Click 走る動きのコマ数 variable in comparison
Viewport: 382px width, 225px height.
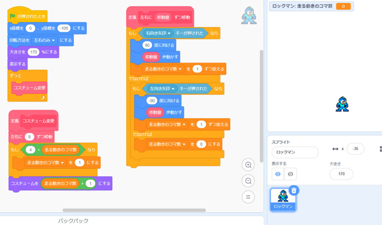coord(61,150)
